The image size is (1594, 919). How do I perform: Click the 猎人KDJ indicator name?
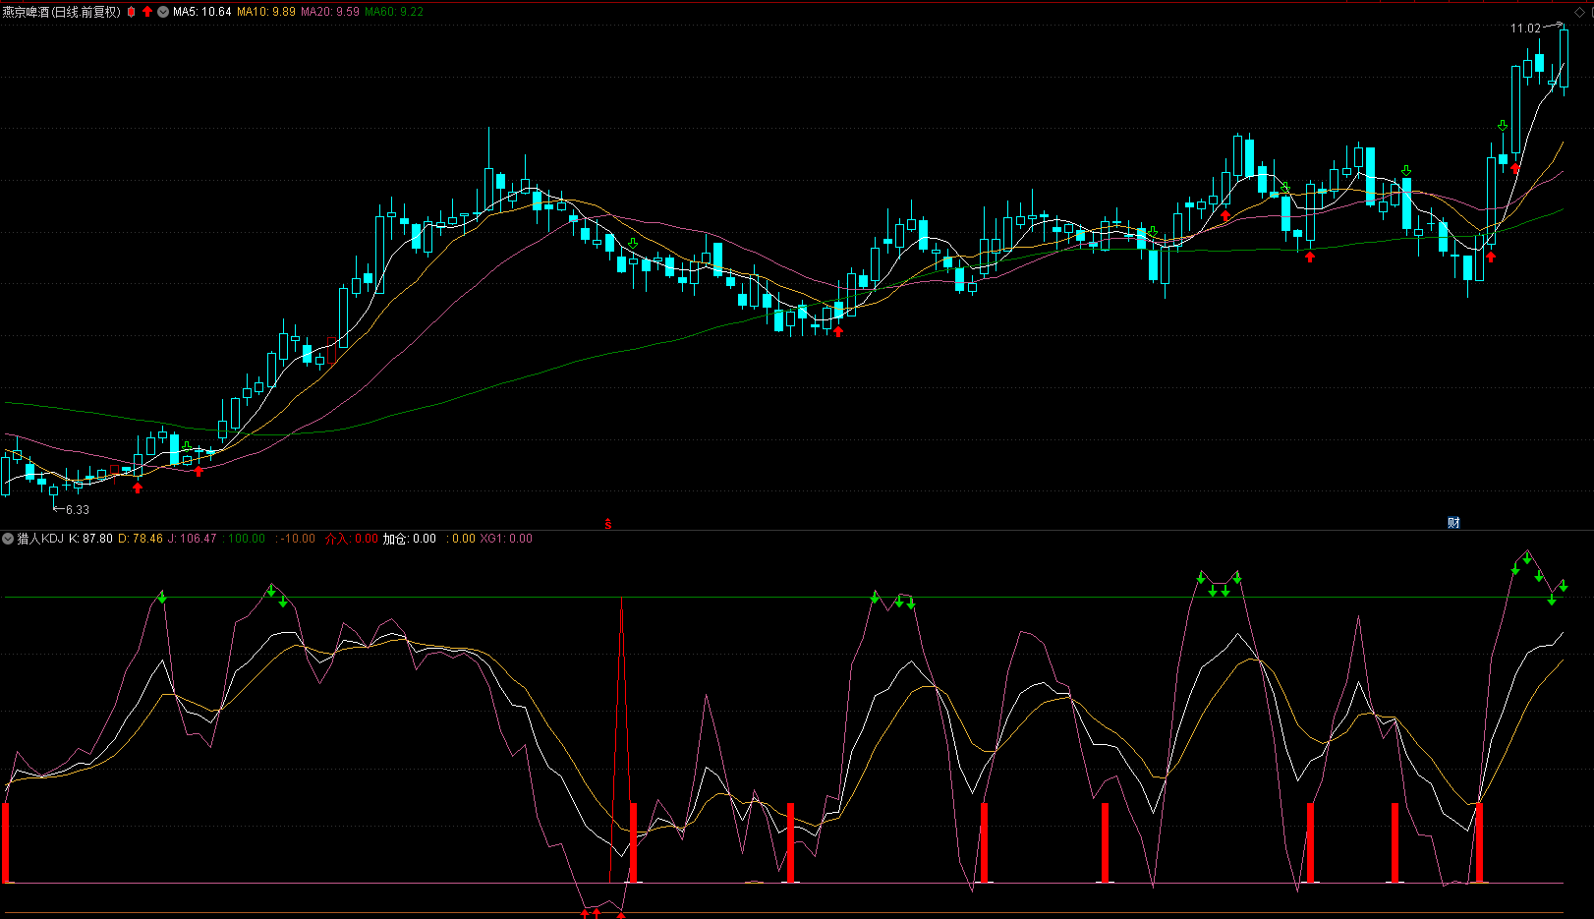click(40, 539)
